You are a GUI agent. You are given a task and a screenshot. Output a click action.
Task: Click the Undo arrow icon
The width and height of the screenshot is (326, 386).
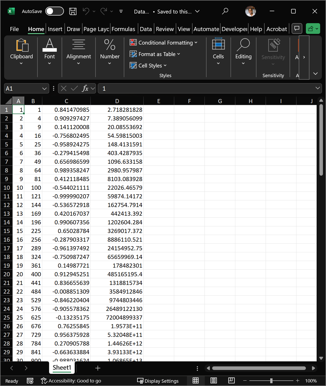pos(86,11)
